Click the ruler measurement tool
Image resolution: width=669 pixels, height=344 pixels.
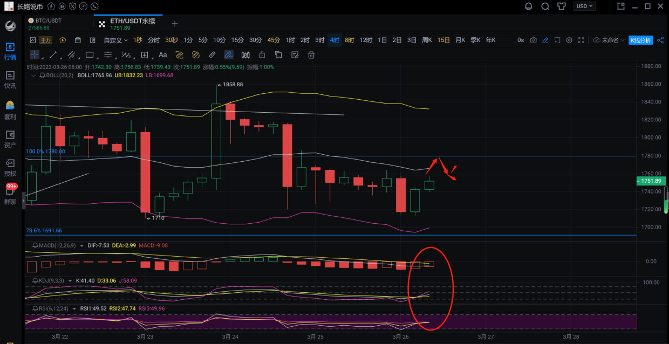[x=212, y=54]
